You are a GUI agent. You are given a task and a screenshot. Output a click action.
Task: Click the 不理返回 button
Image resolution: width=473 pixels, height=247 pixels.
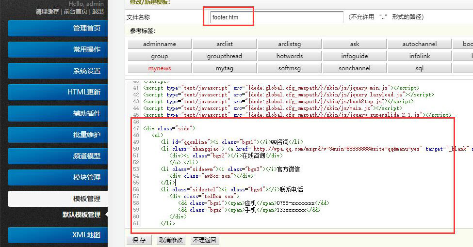[x=205, y=240]
